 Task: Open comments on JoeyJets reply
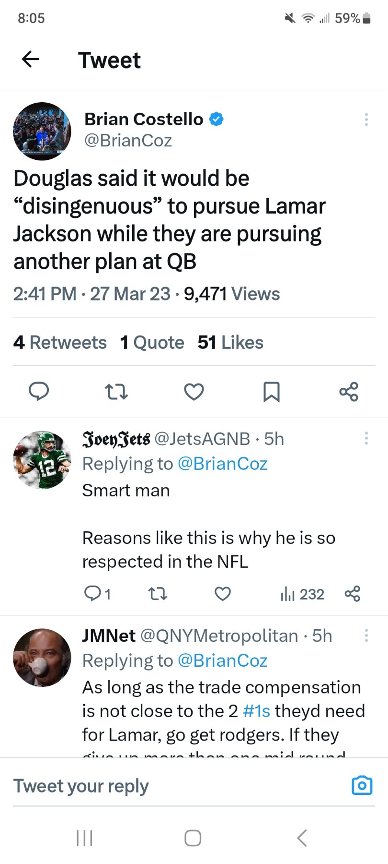click(x=92, y=594)
